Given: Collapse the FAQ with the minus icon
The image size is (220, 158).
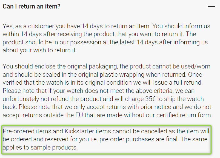Looking at the screenshot, I should (211, 7).
